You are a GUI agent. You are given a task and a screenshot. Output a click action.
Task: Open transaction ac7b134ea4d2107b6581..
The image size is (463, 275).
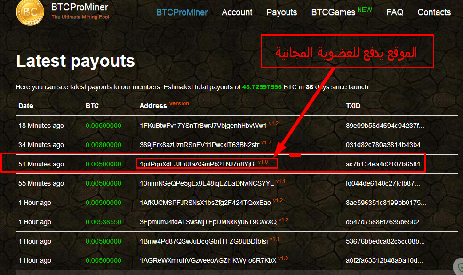point(385,164)
